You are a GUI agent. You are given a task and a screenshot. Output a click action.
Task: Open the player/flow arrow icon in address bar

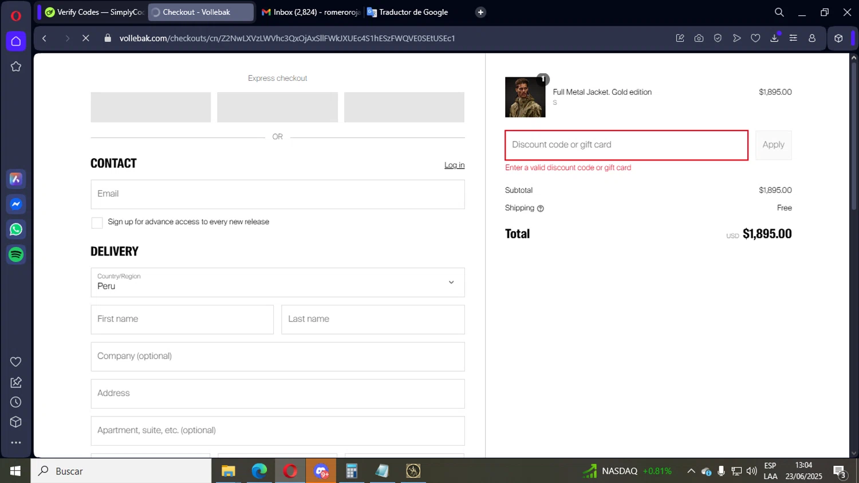(x=736, y=38)
